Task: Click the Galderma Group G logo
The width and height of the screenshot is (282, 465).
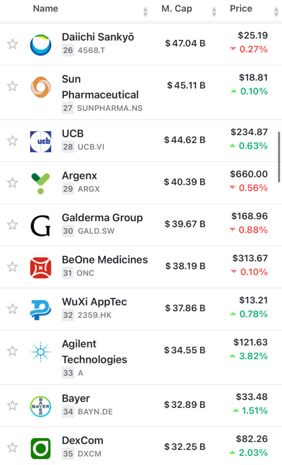Action: 40,225
